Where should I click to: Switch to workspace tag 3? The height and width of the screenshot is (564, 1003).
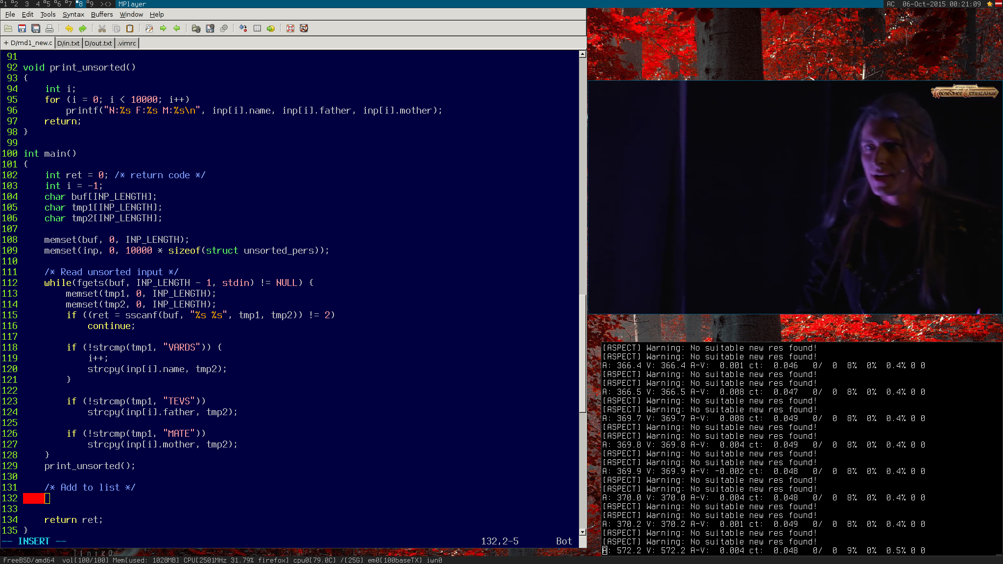tap(27, 4)
